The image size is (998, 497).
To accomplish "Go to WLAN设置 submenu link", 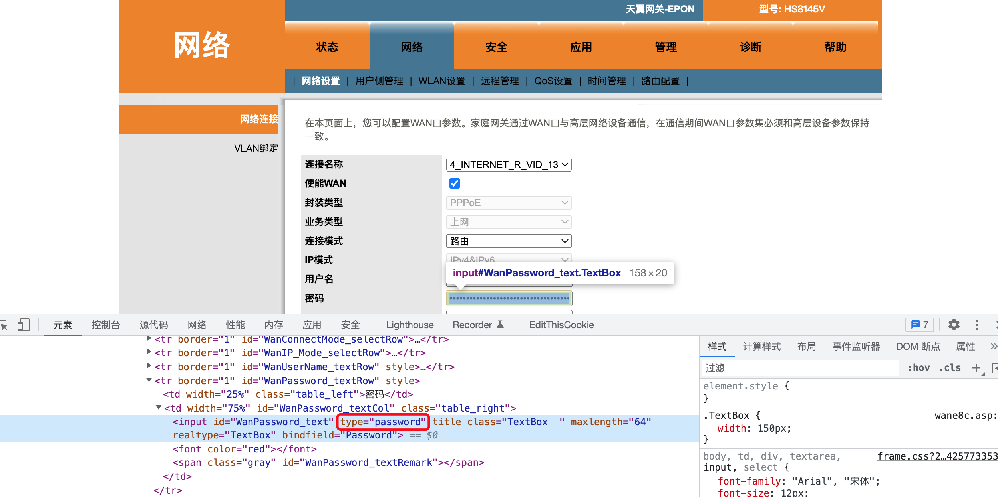I will tap(442, 81).
